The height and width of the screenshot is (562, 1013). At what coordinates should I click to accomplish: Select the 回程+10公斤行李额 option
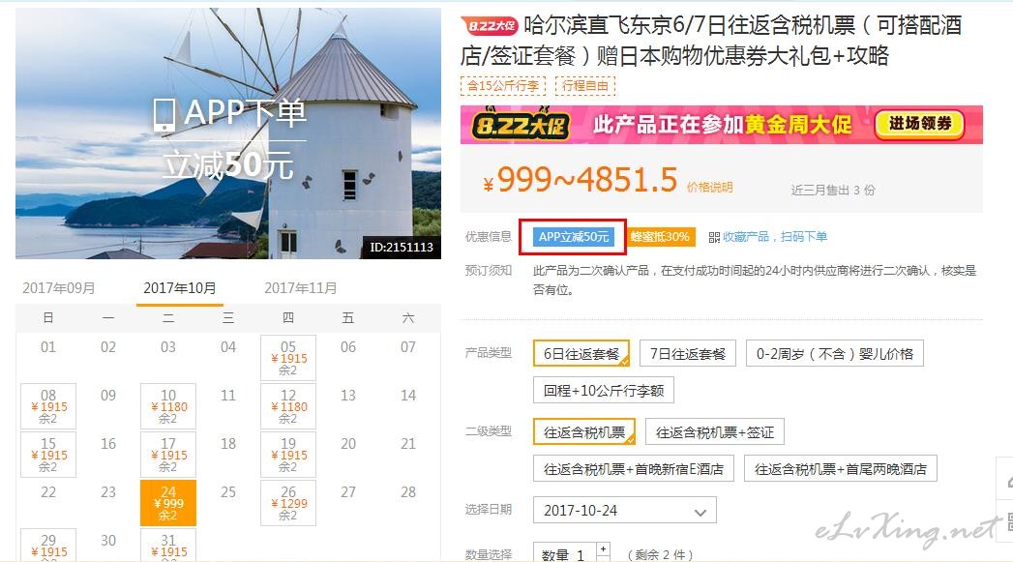pos(604,390)
